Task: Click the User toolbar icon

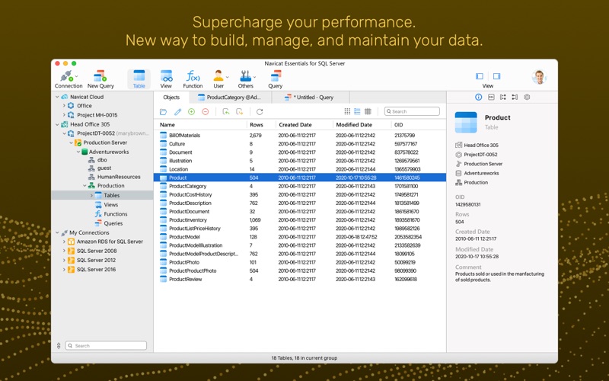Action: pyautogui.click(x=218, y=79)
